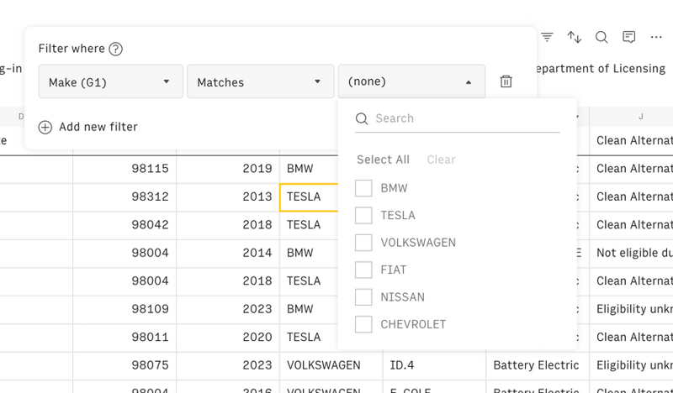
Task: Select the VOLKSWAGEN cell in 98075 row
Action: point(331,365)
